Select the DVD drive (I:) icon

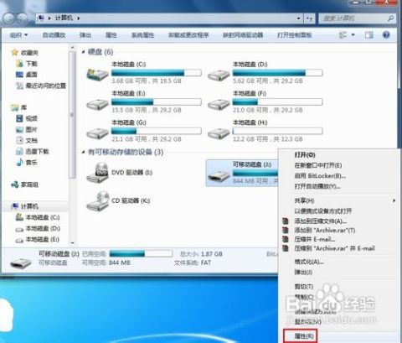pos(97,173)
